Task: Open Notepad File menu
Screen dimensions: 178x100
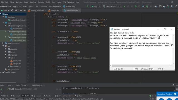Action: (x=111, y=33)
